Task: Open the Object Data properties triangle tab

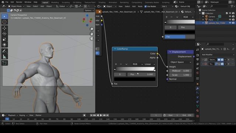Action: tap(198, 106)
